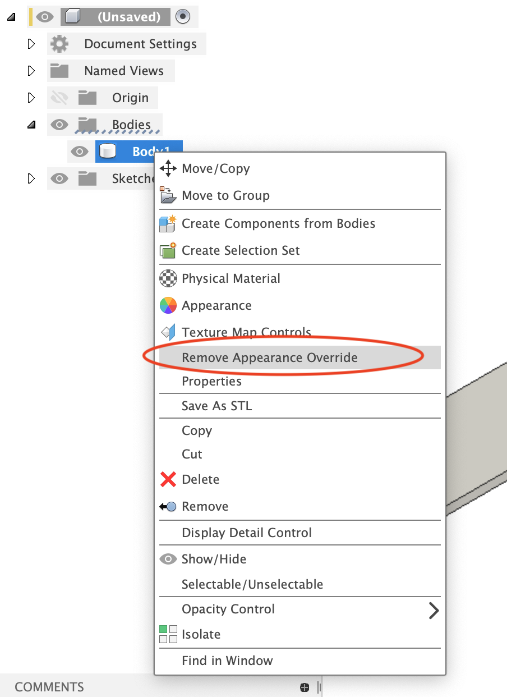Click the Document Settings gear icon

coord(59,43)
